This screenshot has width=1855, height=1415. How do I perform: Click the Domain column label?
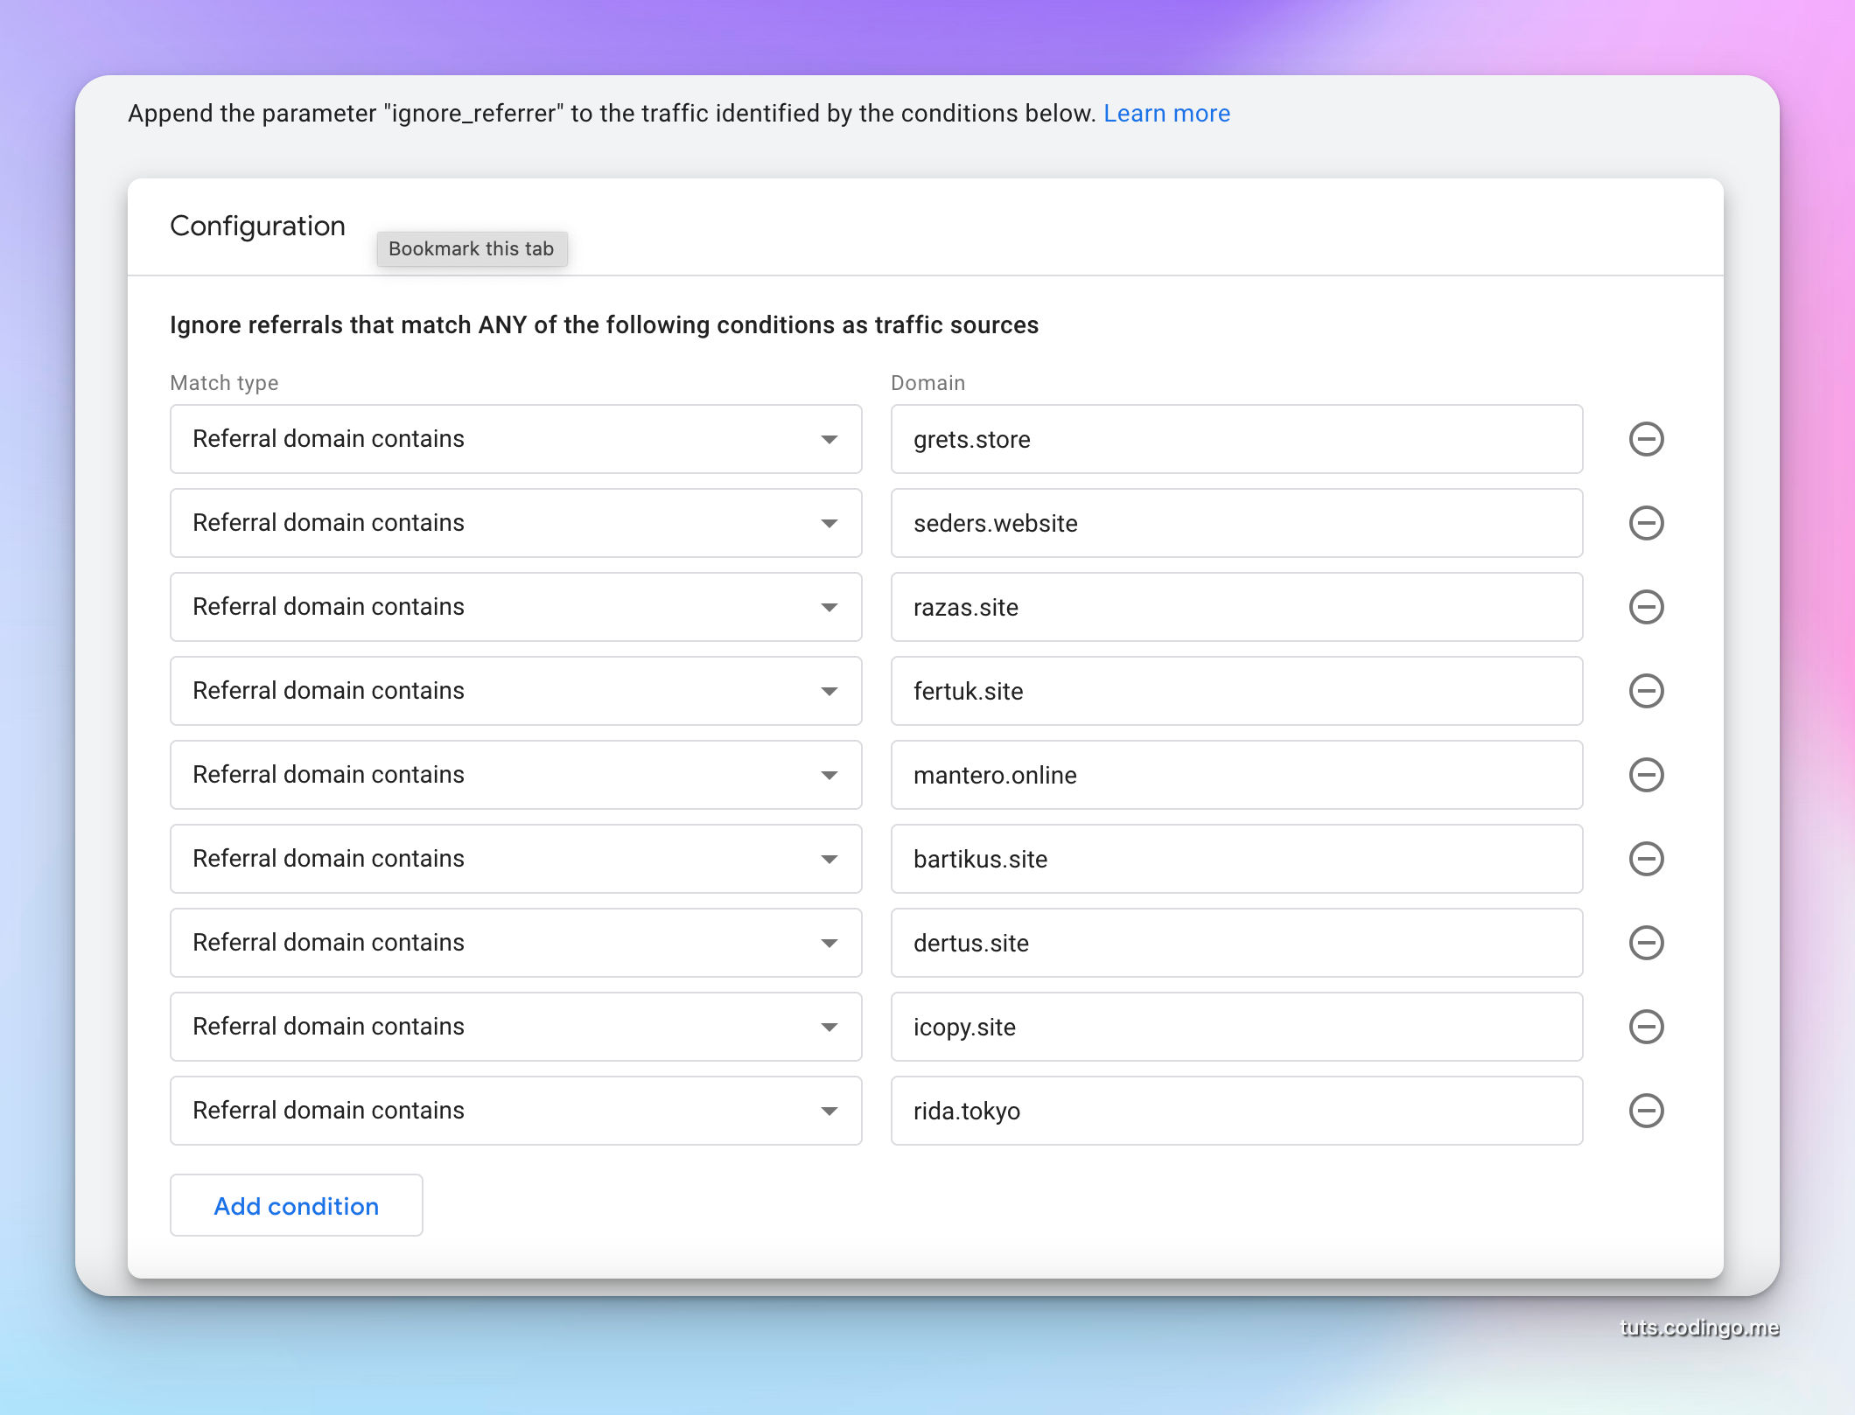927,383
